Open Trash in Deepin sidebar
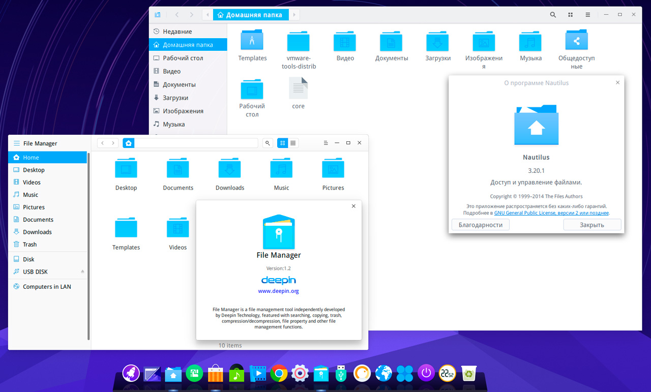The width and height of the screenshot is (651, 392). pyautogui.click(x=29, y=245)
